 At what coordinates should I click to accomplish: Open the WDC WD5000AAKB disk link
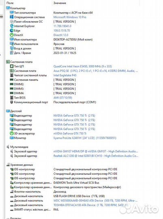click(x=96, y=201)
